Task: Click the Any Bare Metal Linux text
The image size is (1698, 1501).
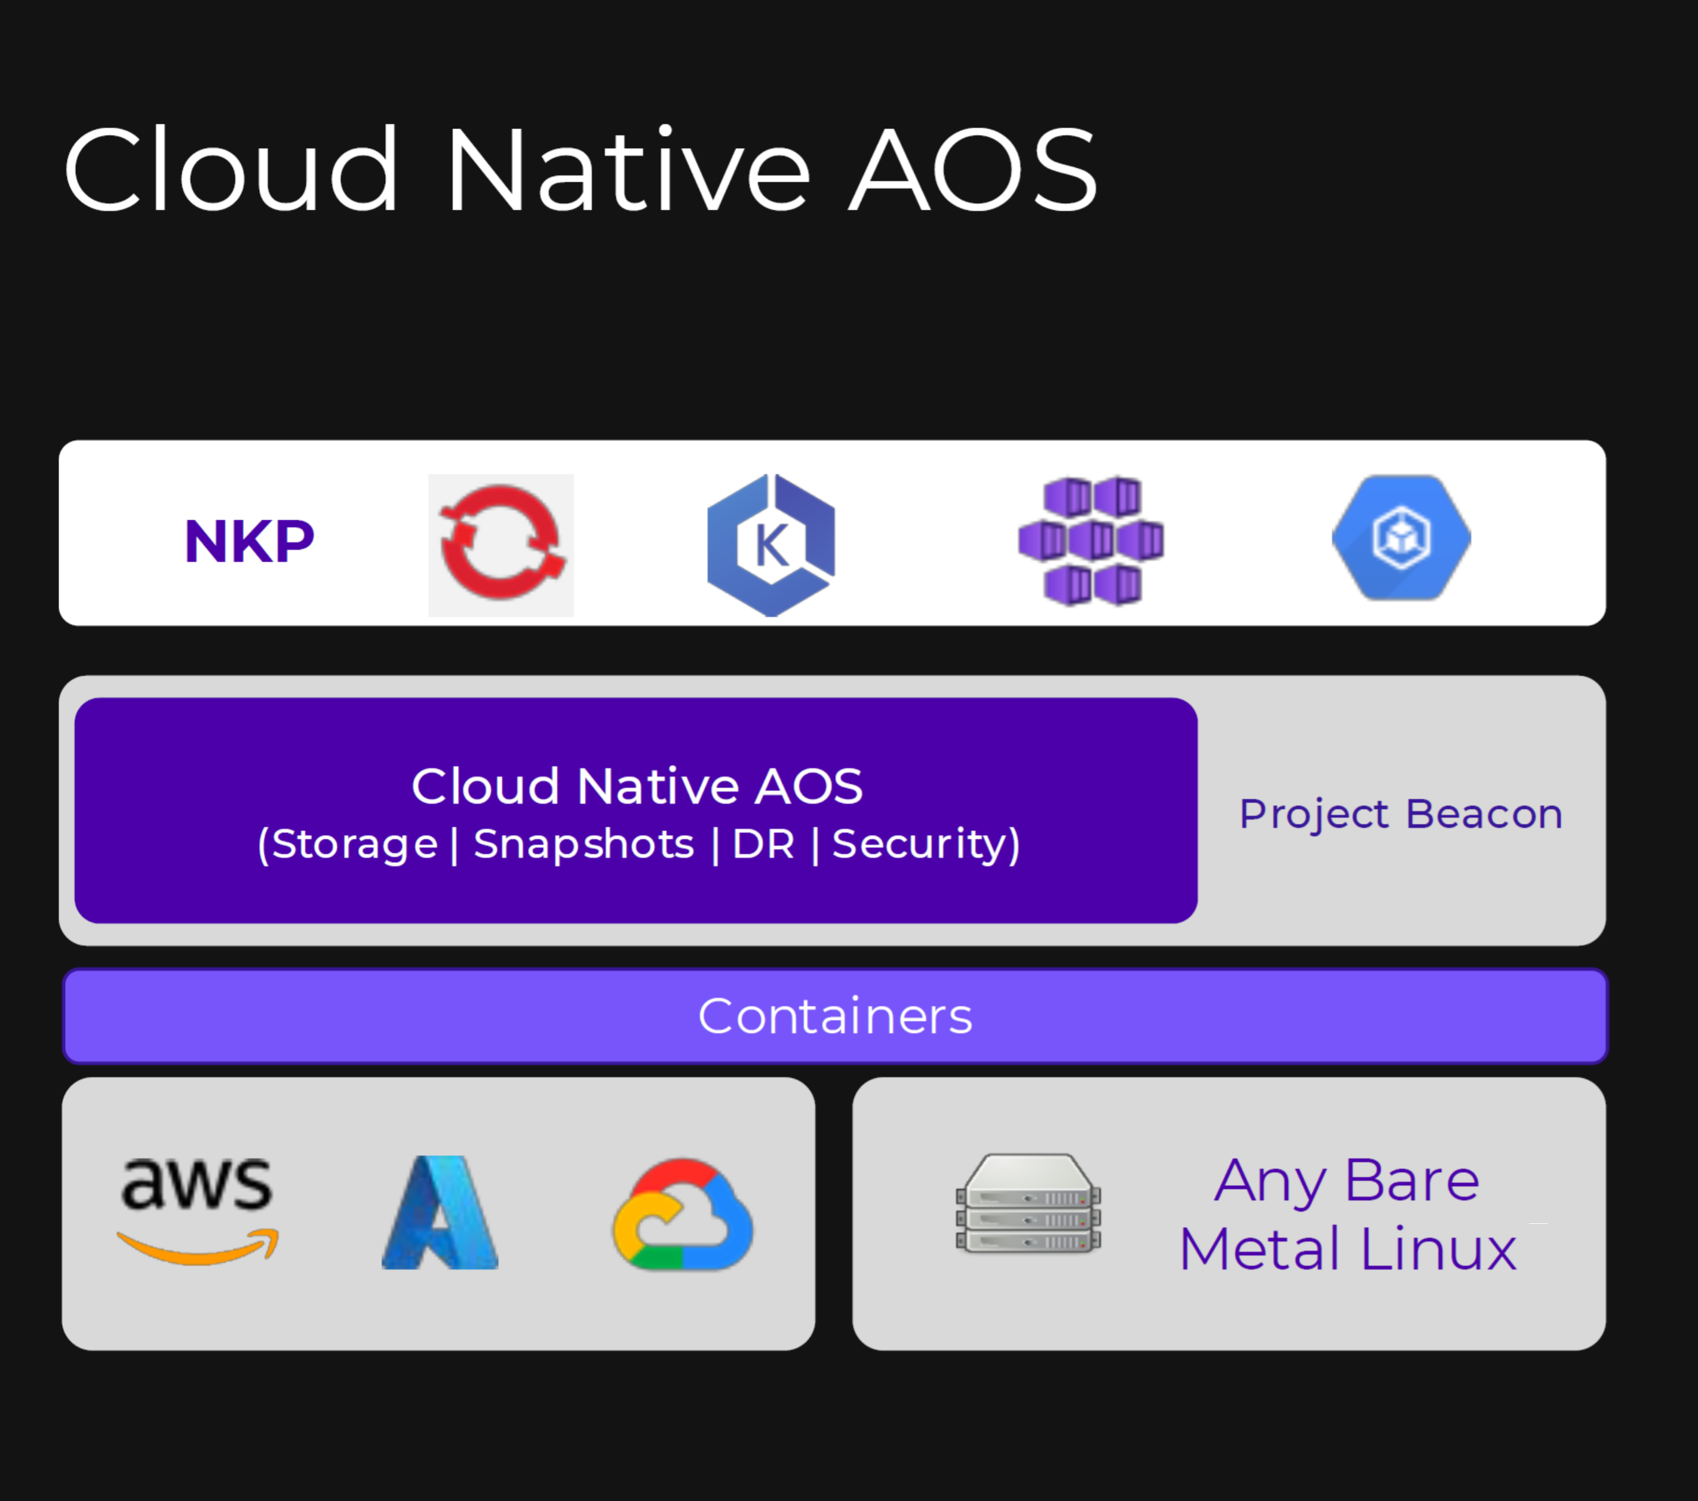Action: pos(1347,1214)
